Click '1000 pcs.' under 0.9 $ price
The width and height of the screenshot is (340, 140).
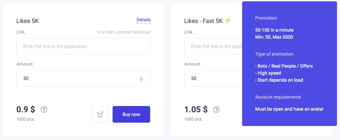[26, 119]
